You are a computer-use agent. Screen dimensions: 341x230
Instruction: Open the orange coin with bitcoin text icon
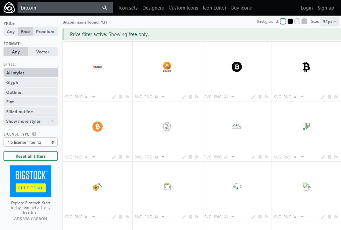click(x=167, y=67)
